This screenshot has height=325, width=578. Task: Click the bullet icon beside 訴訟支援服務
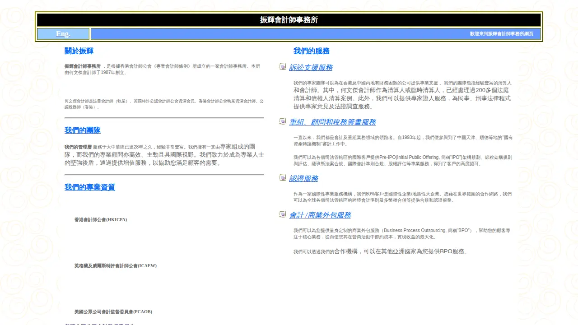pyautogui.click(x=283, y=67)
